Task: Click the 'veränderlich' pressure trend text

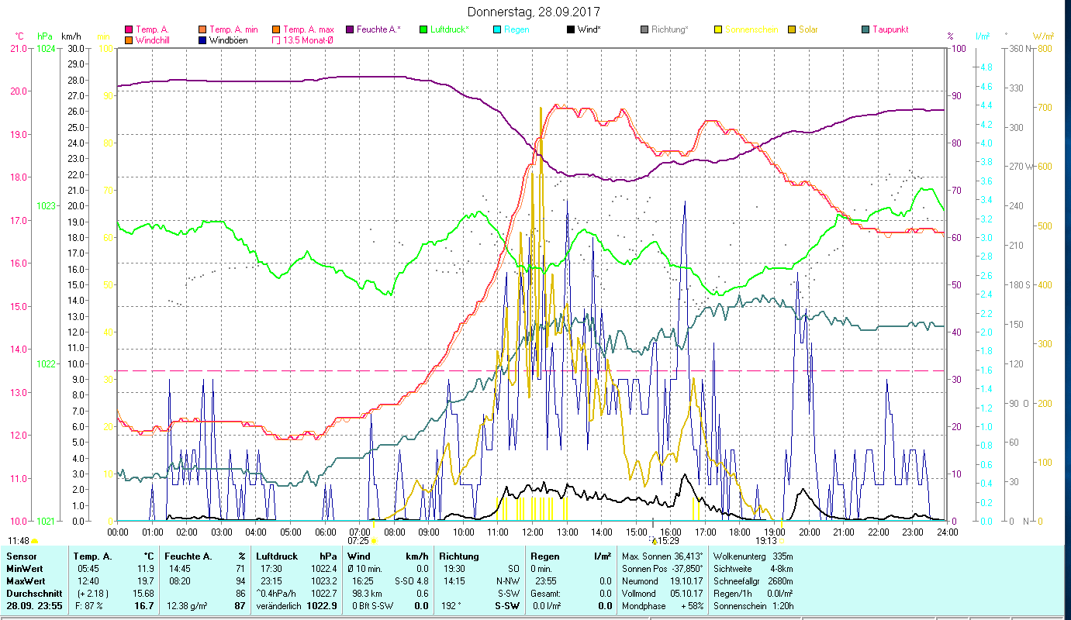Action: 278,606
